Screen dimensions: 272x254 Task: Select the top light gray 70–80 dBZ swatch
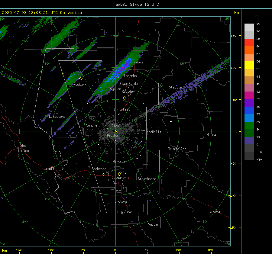pos(249,27)
